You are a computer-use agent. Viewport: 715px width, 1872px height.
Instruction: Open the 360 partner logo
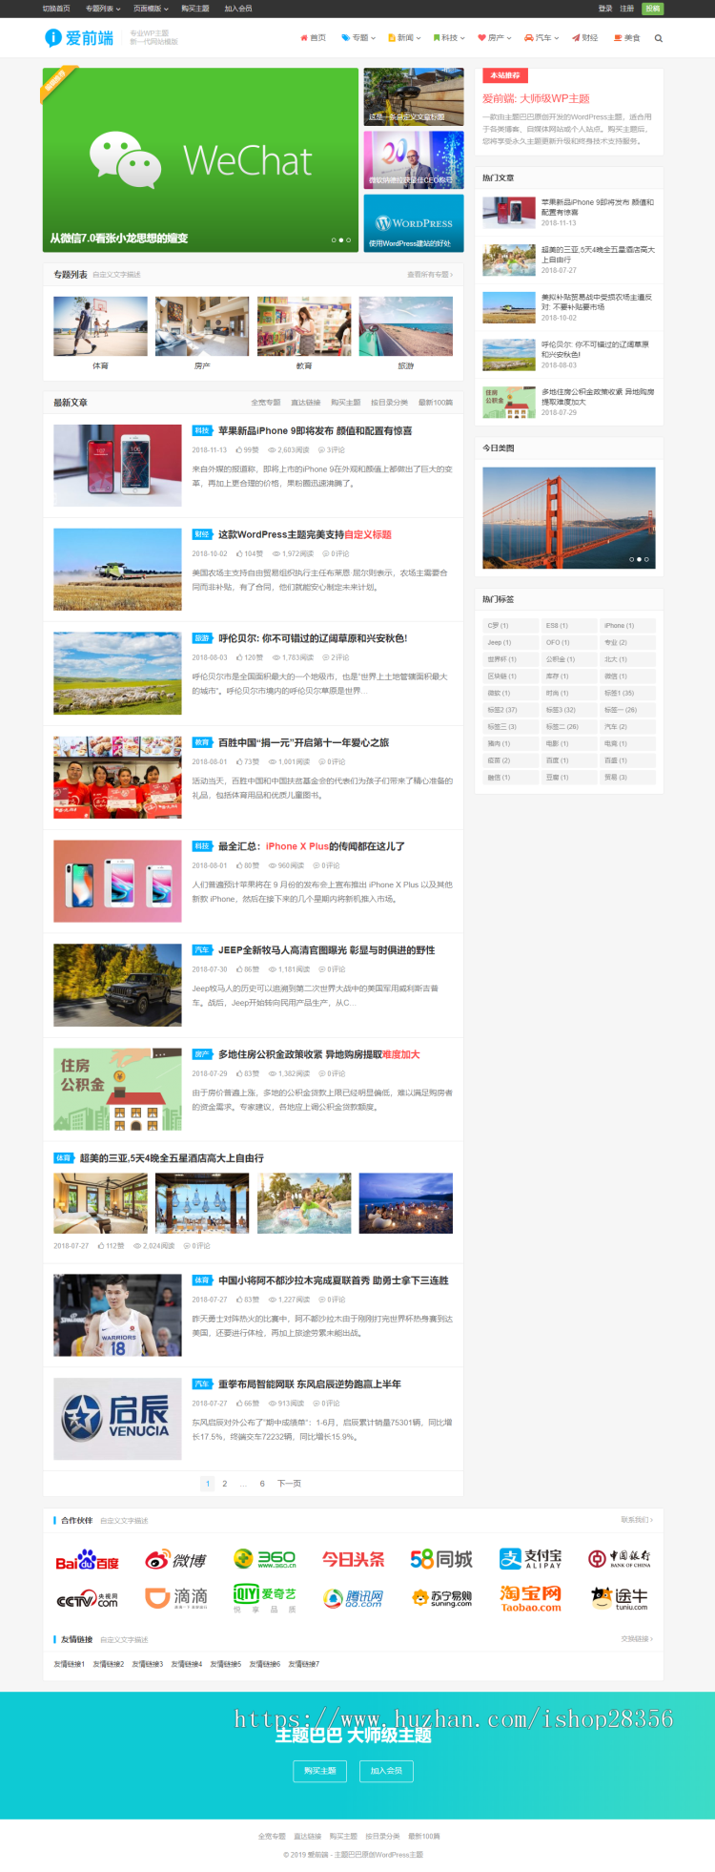[264, 1559]
